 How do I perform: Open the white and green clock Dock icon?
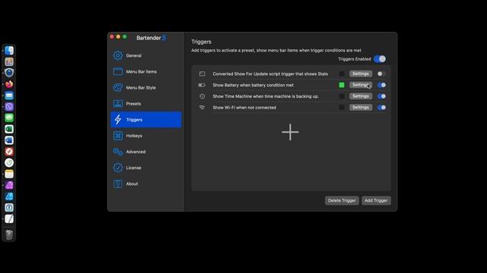(x=9, y=162)
